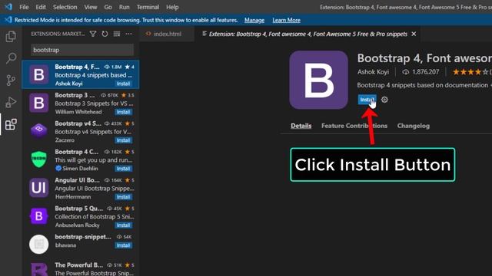Image resolution: width=492 pixels, height=276 pixels.
Task: Install Angular UI Bootstrap by HerrHermann
Action: click(x=123, y=197)
